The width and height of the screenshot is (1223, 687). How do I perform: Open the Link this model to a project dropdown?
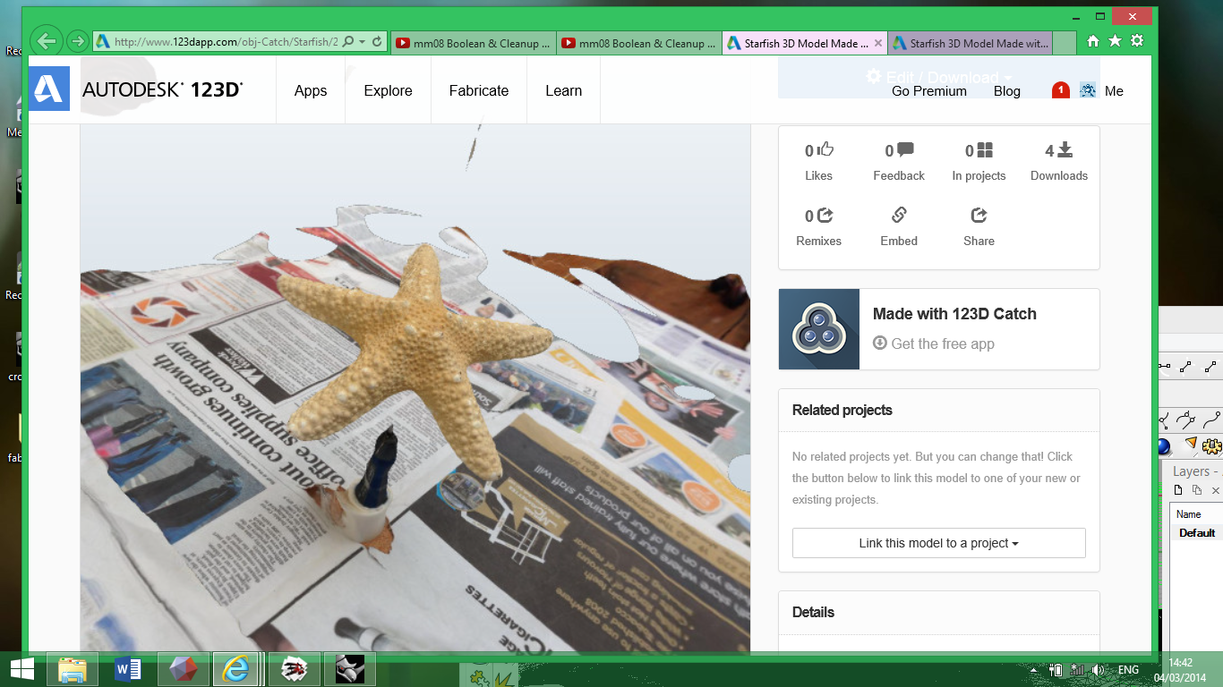pos(939,543)
